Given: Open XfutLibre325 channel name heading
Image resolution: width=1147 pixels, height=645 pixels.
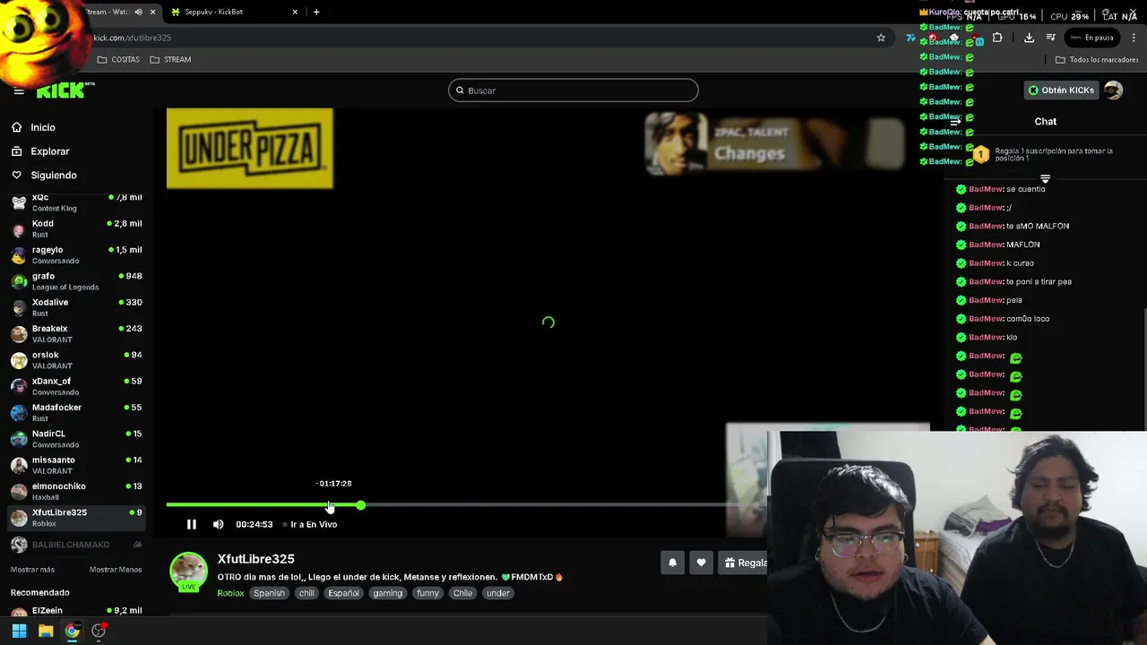Looking at the screenshot, I should [x=255, y=559].
